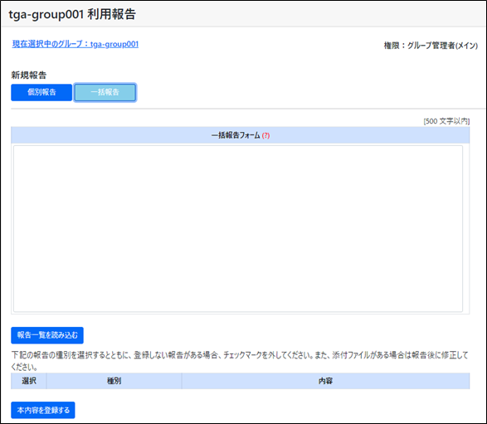Screen dimensions: 487x424
Task: Click the 新規報告 section heading
Action: [29, 75]
